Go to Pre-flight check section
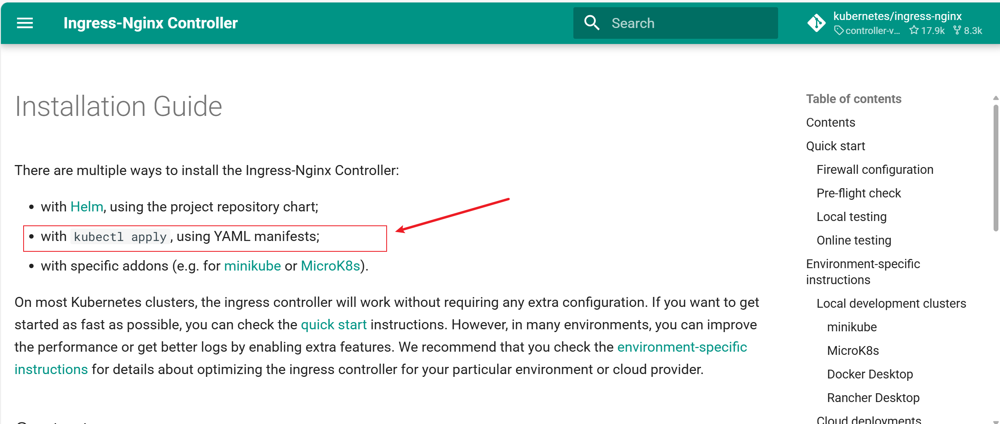 [858, 193]
